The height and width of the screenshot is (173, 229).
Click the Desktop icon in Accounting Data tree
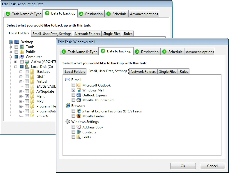pos(17,42)
